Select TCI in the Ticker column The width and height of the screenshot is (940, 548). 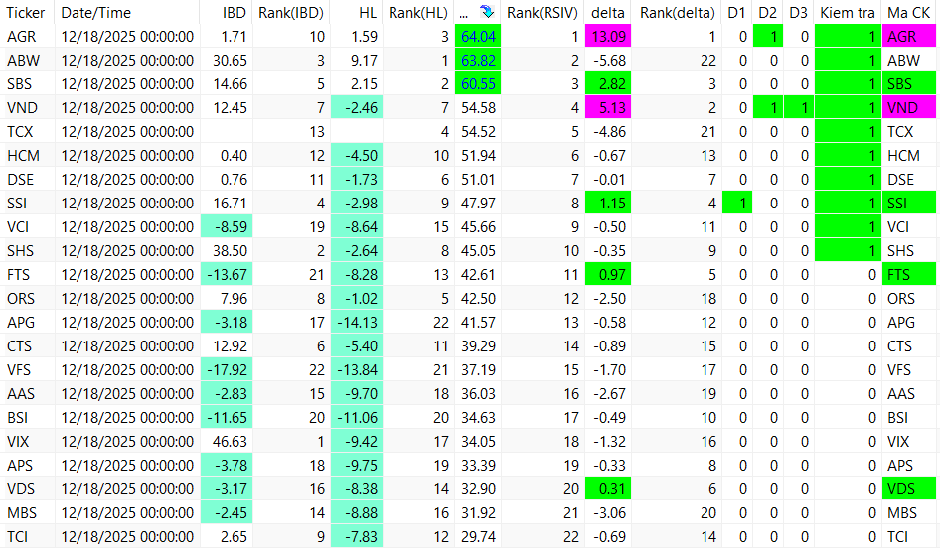(x=17, y=537)
